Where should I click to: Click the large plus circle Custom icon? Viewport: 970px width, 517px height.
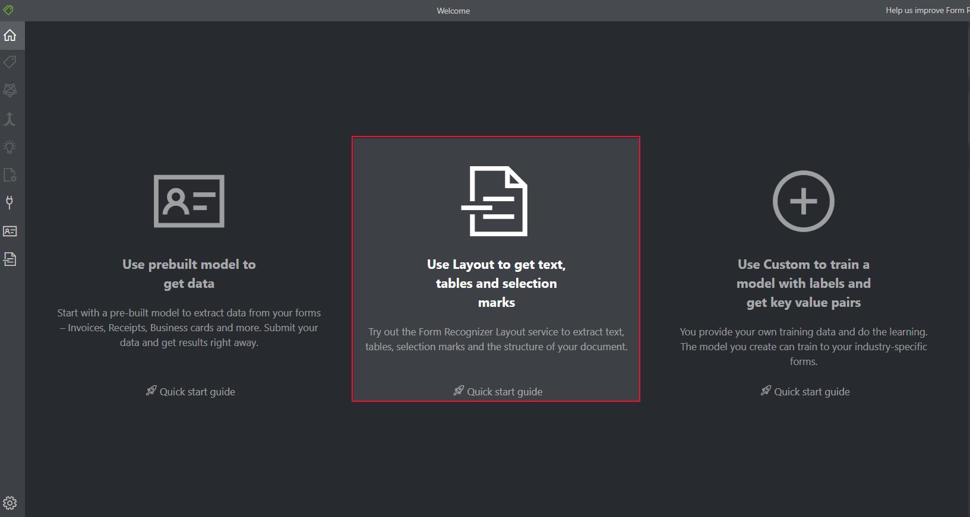[803, 201]
